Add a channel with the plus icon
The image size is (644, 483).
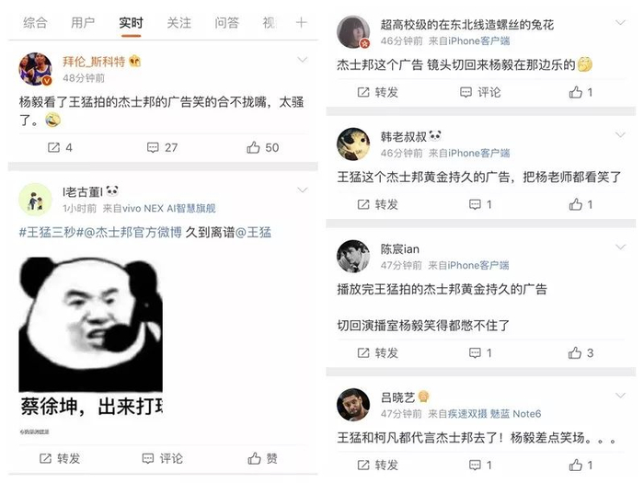[x=301, y=23]
